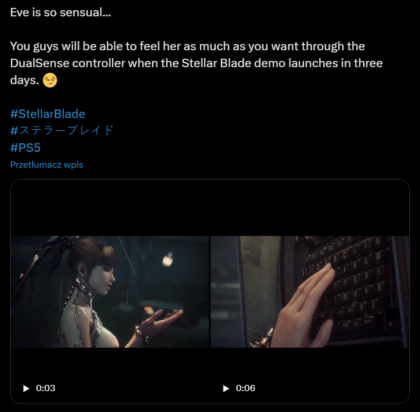This screenshot has width=420, height=412.
Task: Open the #StellarBlade hashtag
Action: 47,114
